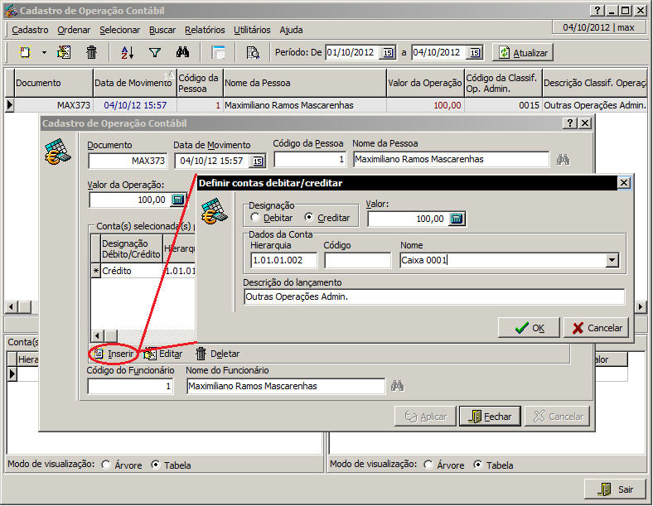
Task: Open dropdown arrow beside new record icon
Action: [44, 52]
